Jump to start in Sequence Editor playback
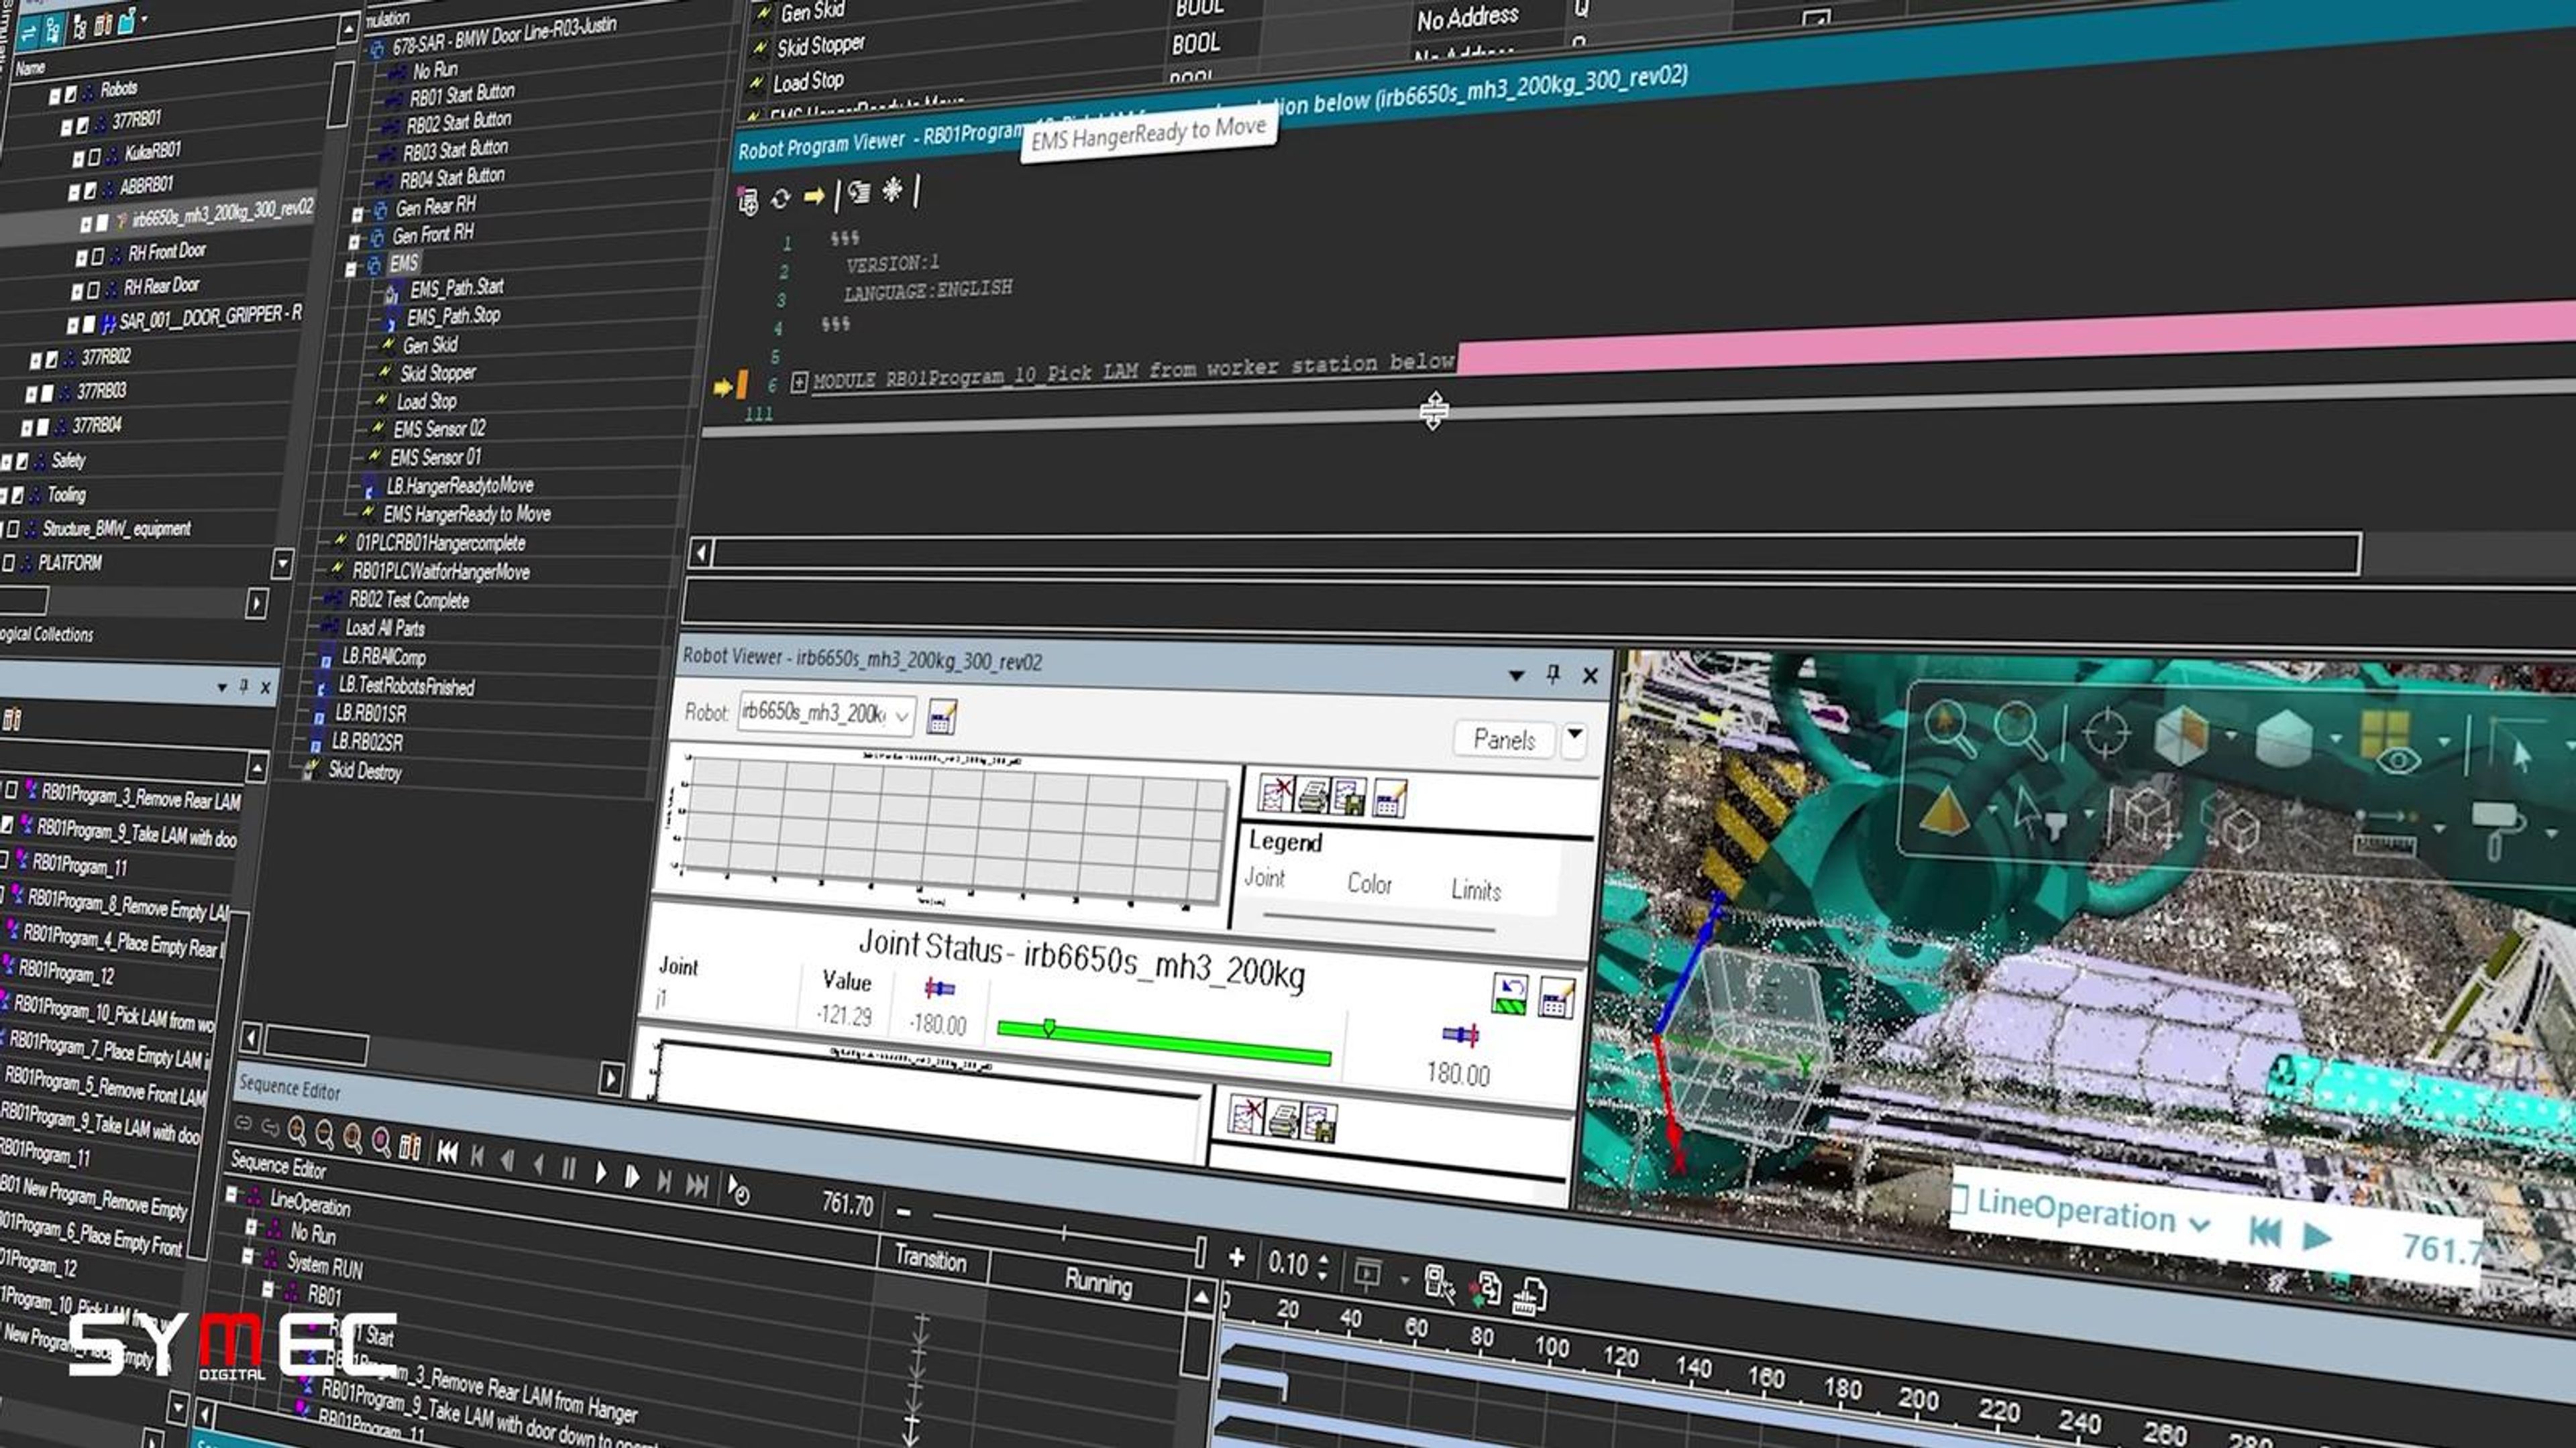Image resolution: width=2576 pixels, height=1448 pixels. [447, 1152]
